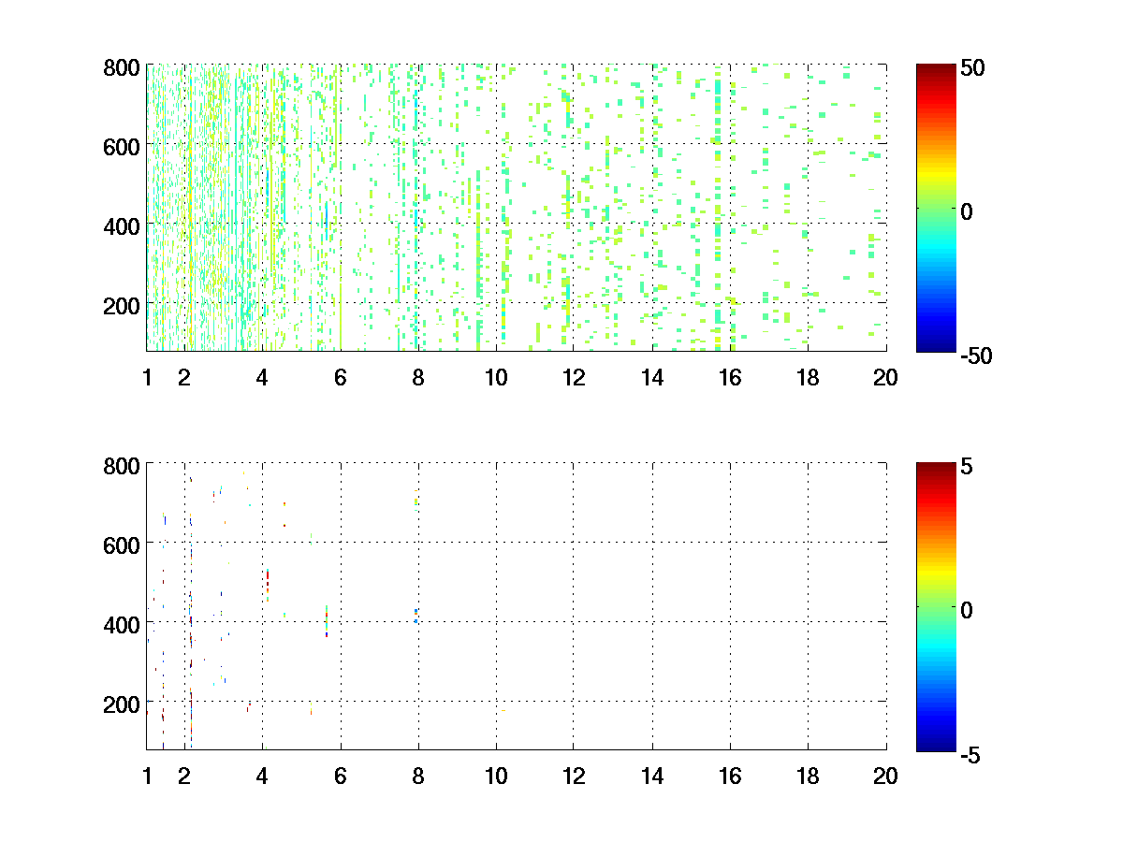Image resolution: width=1123 pixels, height=842 pixels.
Task: Click the top heatmap plot area
Action: tap(516, 208)
